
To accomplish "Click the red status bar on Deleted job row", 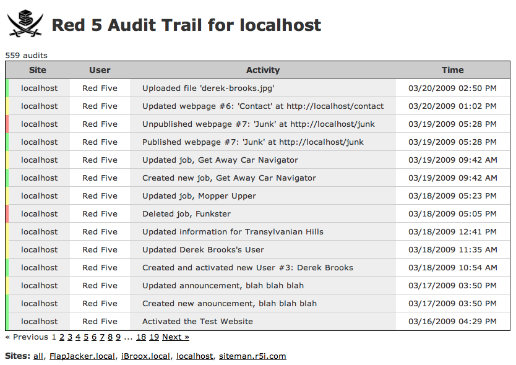I will click(7, 214).
